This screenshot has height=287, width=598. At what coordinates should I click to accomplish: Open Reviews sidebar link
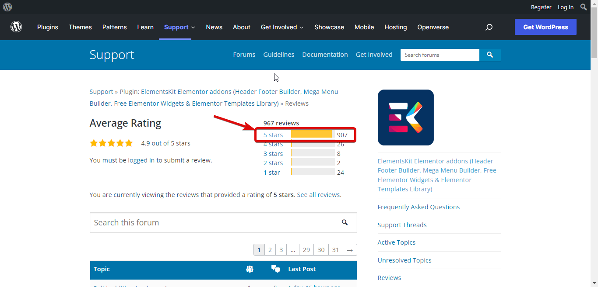coord(389,278)
